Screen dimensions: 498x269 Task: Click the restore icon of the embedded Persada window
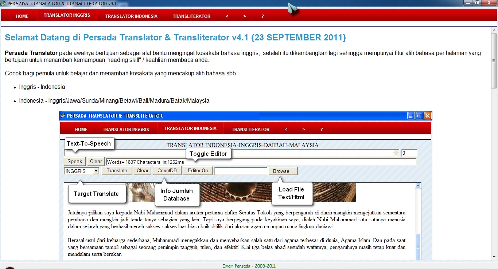point(419,116)
